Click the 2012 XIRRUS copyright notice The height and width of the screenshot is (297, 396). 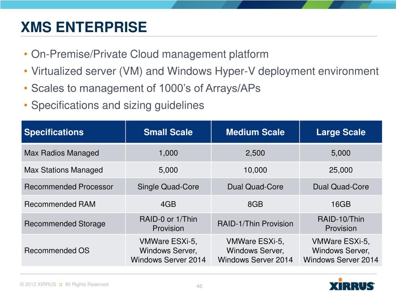64,284
